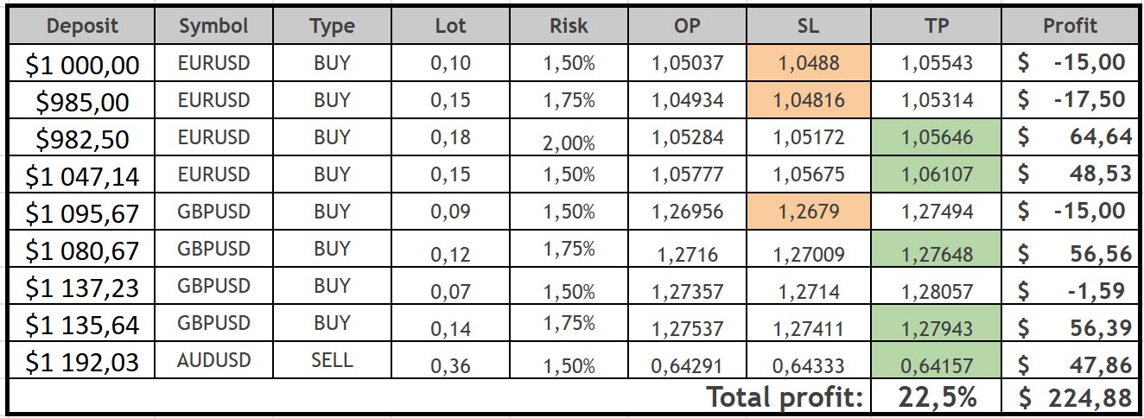Select the green TP cell 1,05646
The height and width of the screenshot is (418, 1144).
[937, 136]
